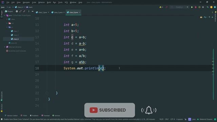Switch to the class_5.java editor tab
The height and width of the screenshot is (122, 217).
[x=58, y=13]
